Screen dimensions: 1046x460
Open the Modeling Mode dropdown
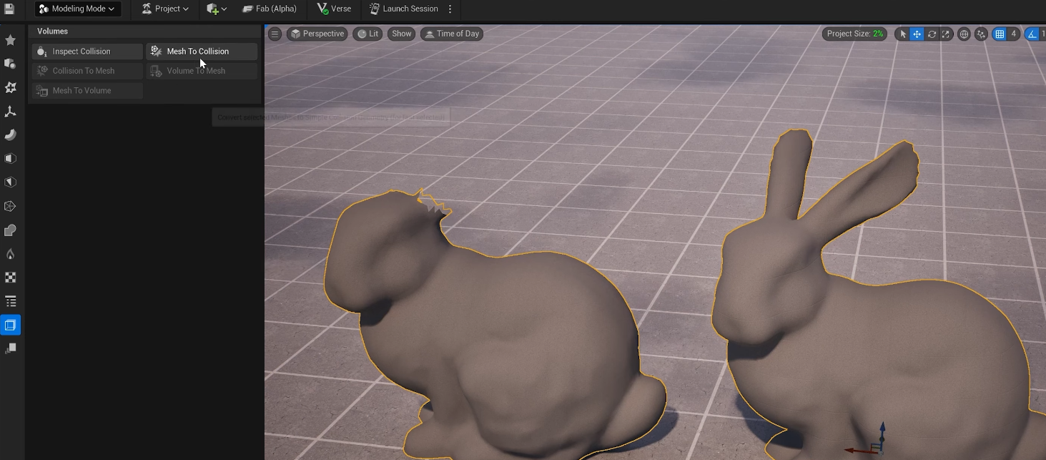(77, 9)
